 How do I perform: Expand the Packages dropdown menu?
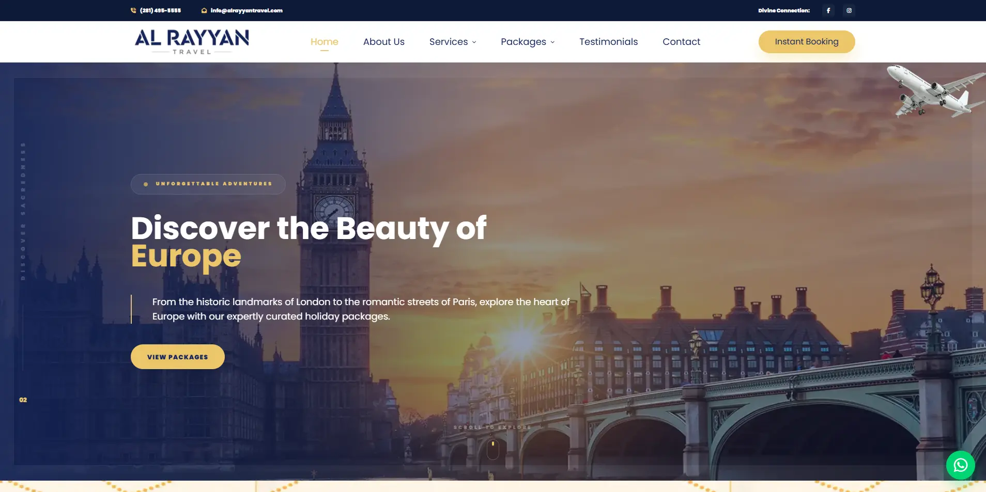[x=528, y=42]
